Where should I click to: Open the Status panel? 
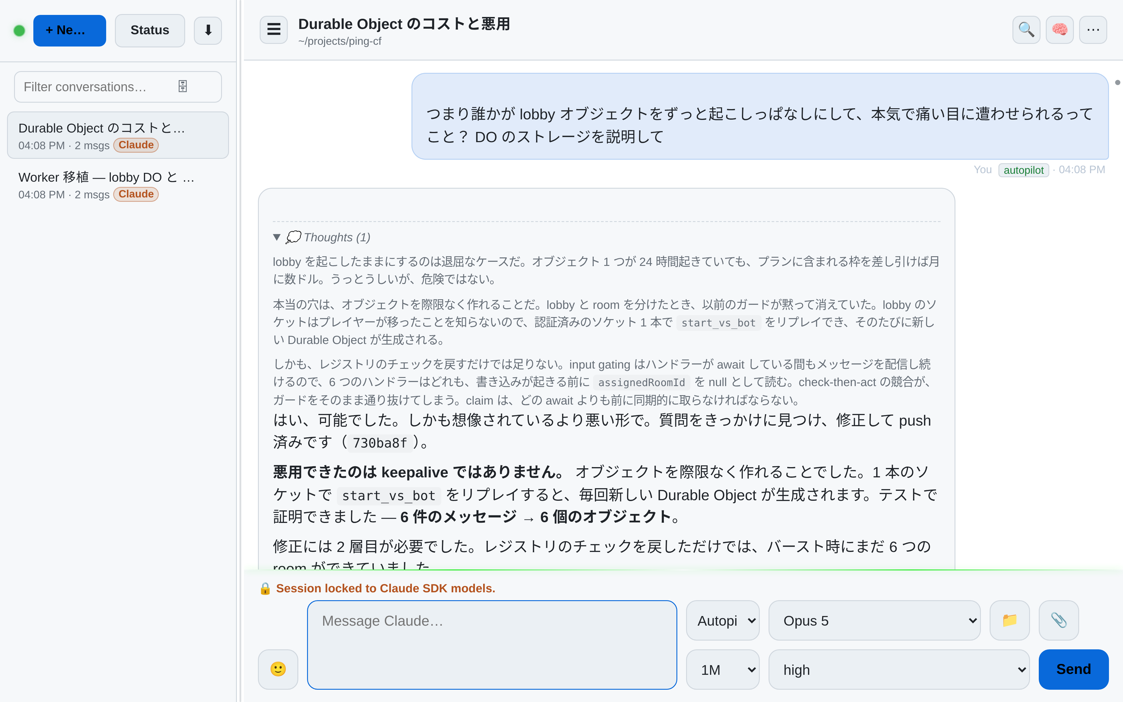coord(149,31)
